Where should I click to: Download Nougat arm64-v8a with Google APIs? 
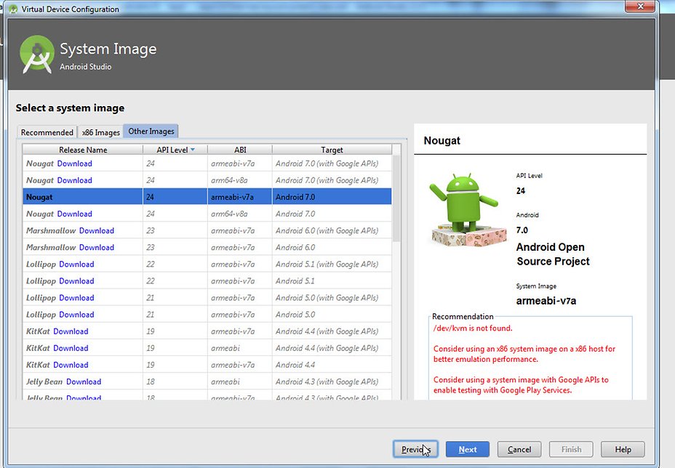pos(74,180)
